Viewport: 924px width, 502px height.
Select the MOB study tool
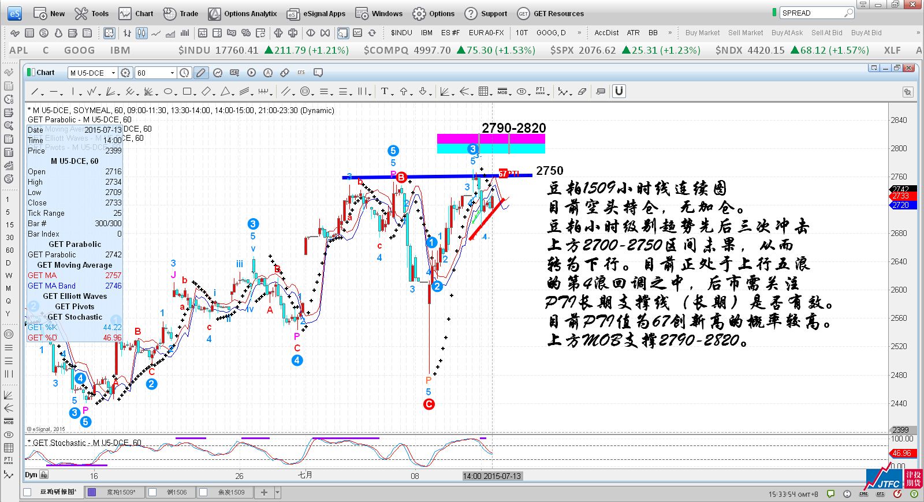502,92
